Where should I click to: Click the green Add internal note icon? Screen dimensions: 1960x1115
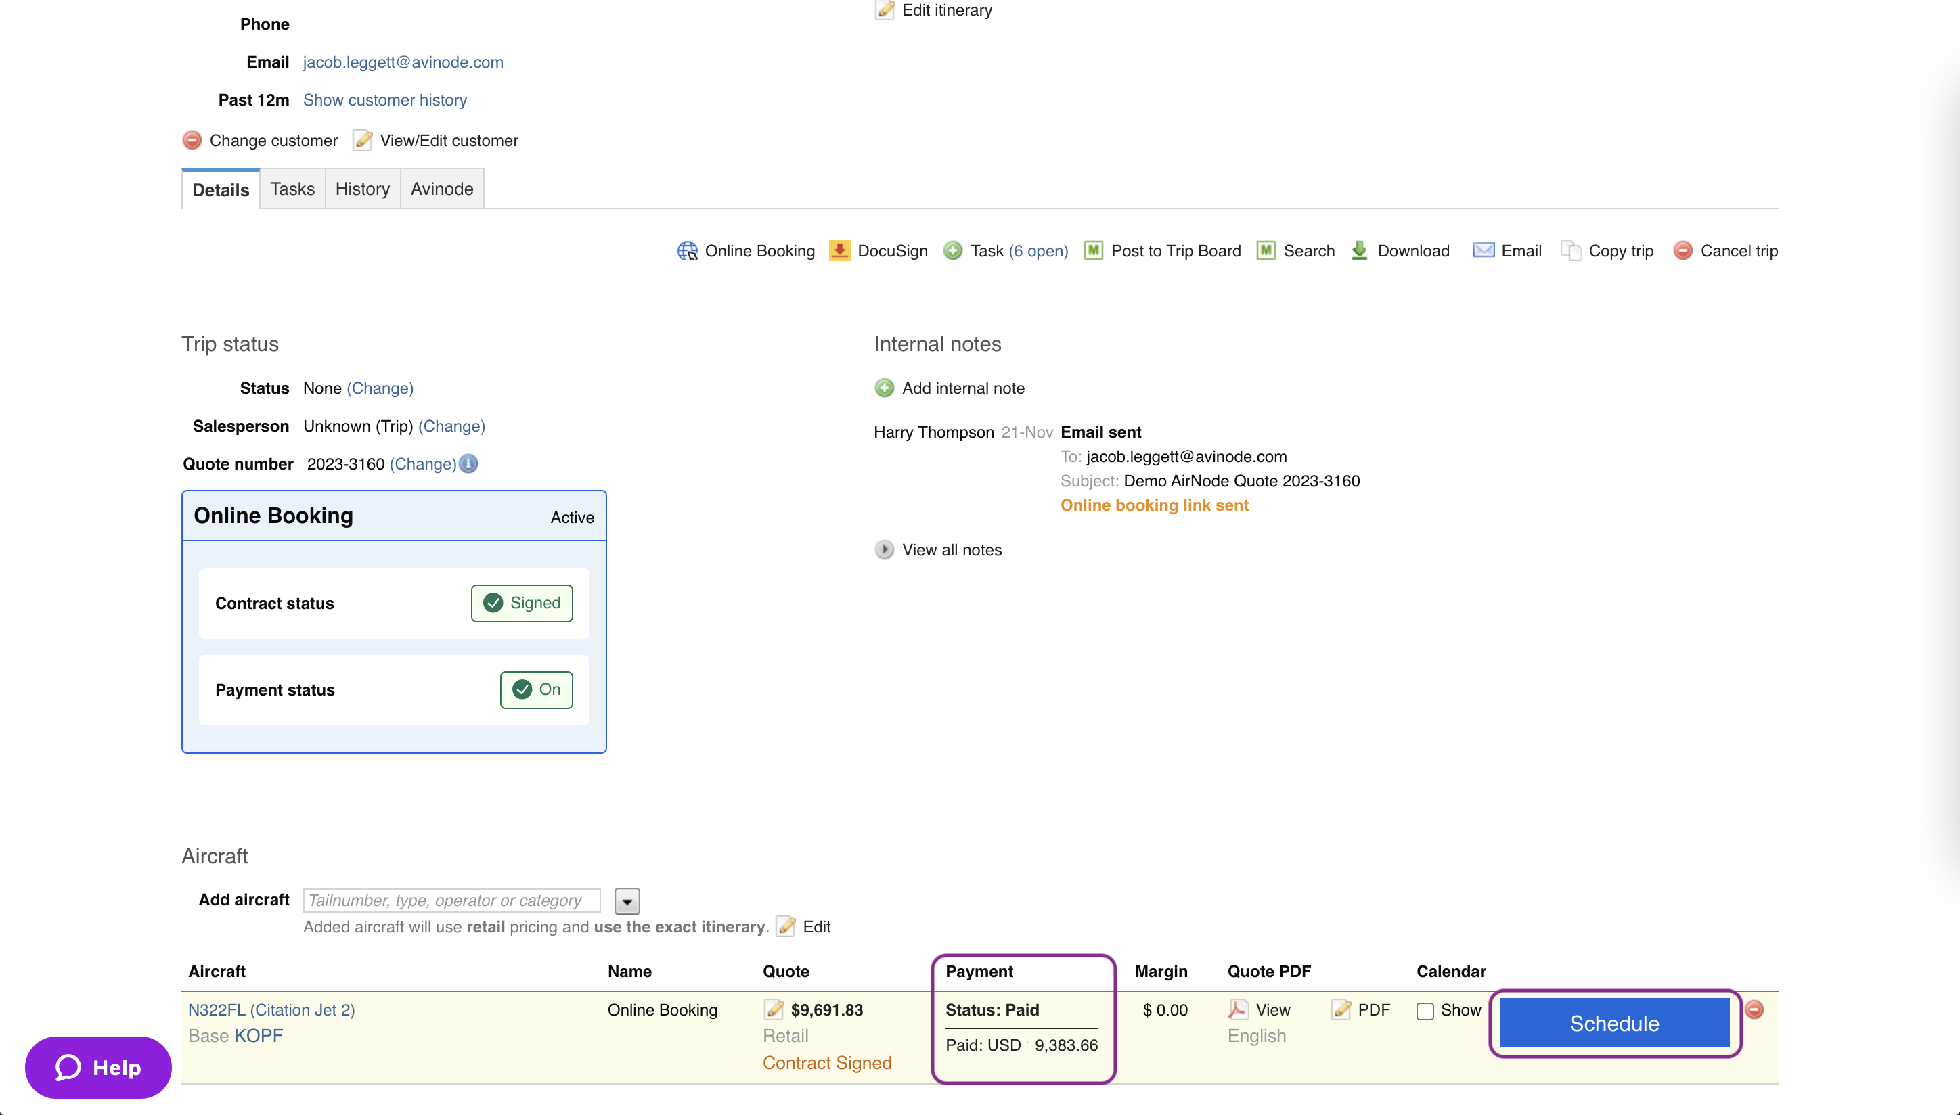pyautogui.click(x=885, y=388)
